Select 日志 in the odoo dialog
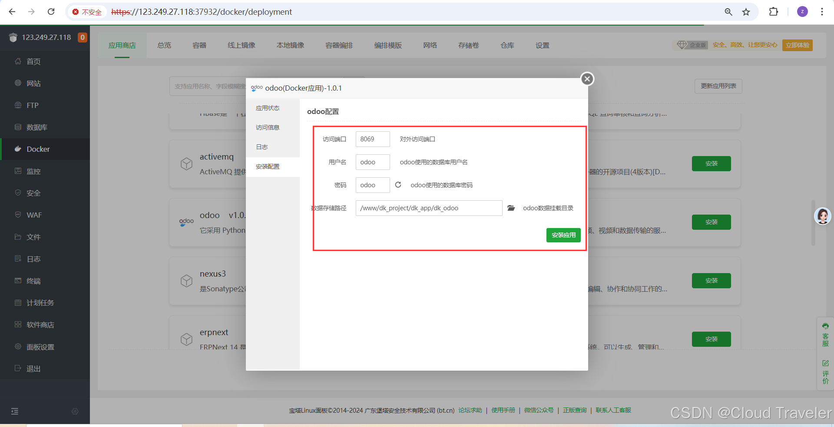The image size is (834, 427). [273, 147]
